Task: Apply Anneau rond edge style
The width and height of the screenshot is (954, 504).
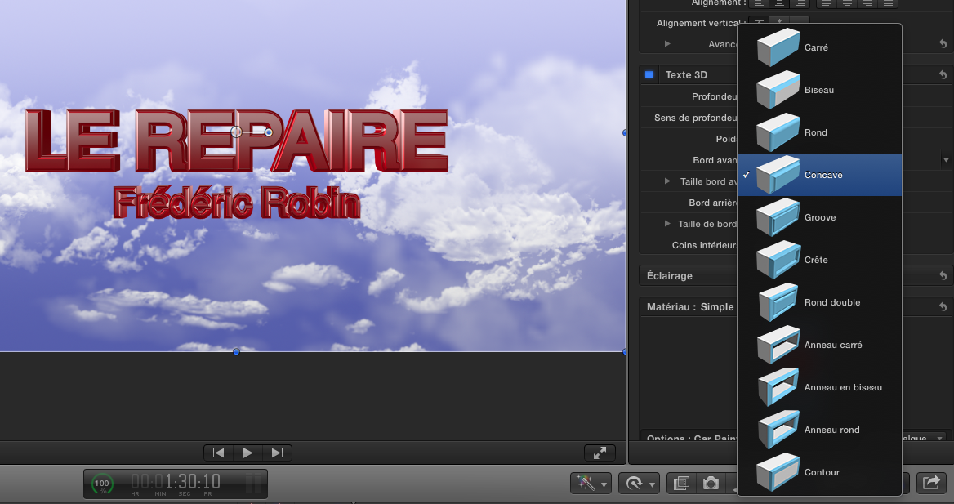Action: tap(819, 430)
